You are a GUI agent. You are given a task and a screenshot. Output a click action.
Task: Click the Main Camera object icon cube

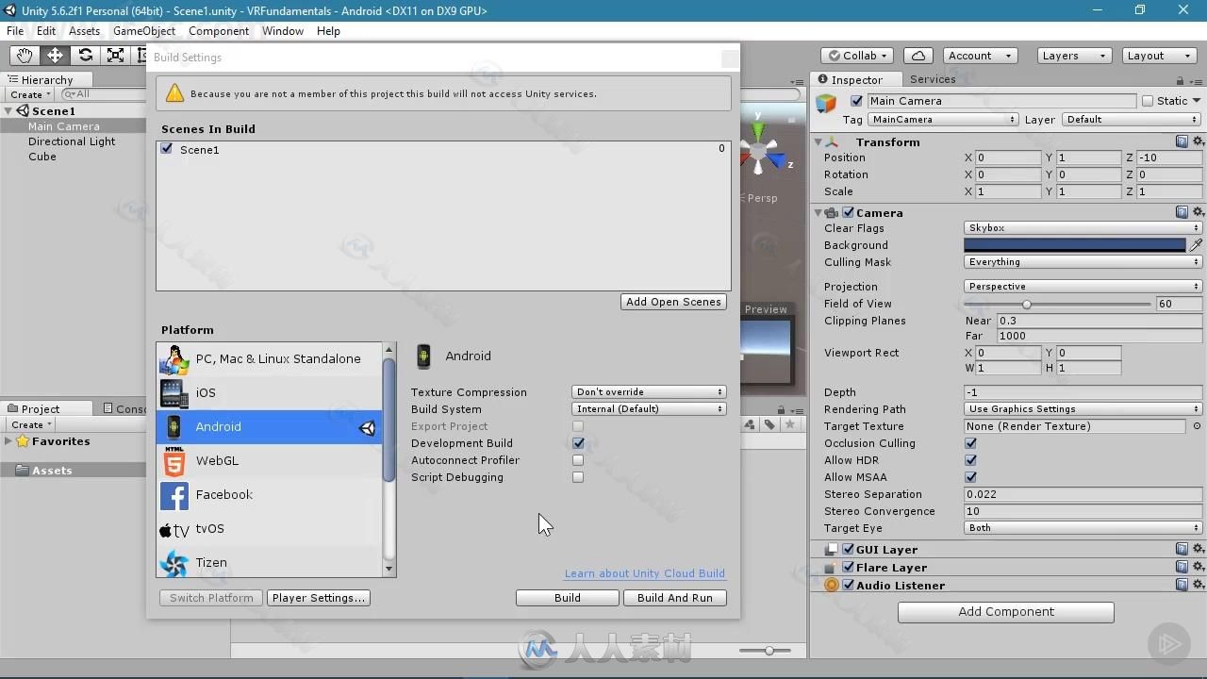827,103
